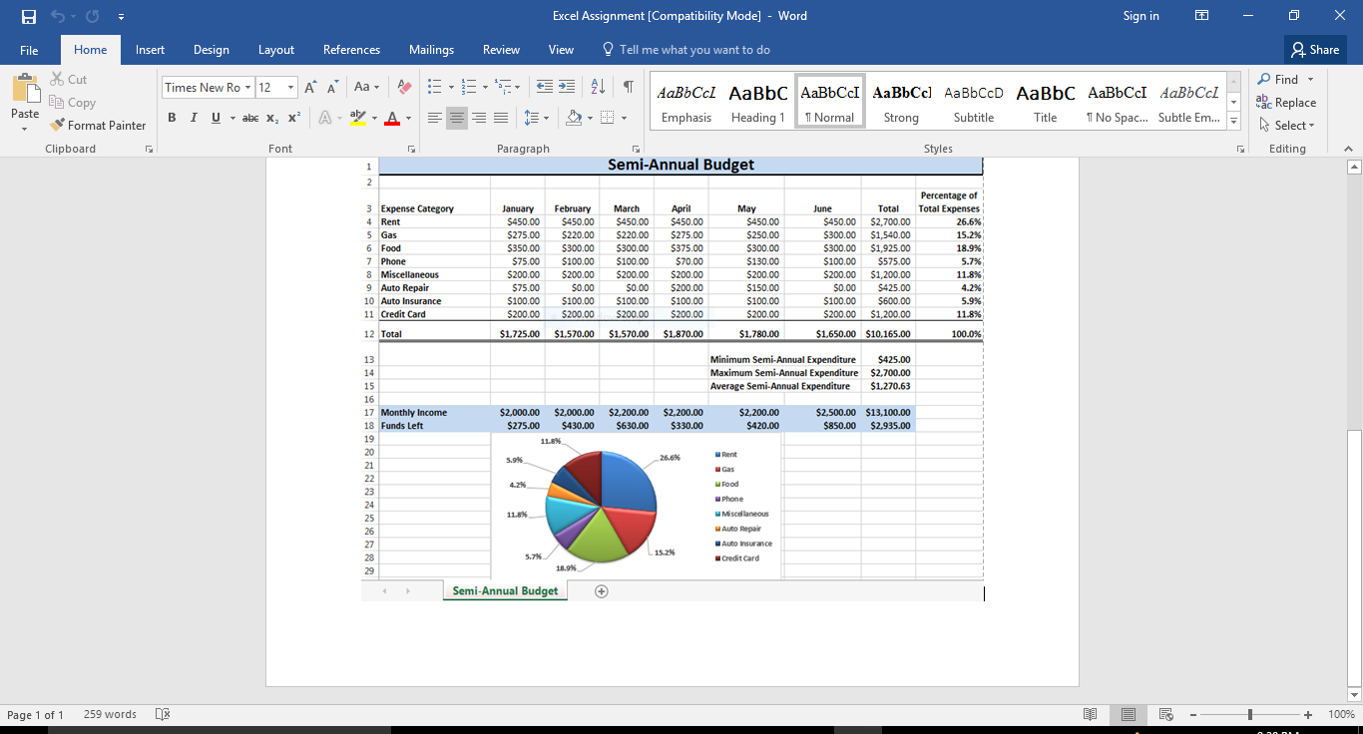Justify the paragraph text
The image size is (1363, 734).
(x=501, y=118)
